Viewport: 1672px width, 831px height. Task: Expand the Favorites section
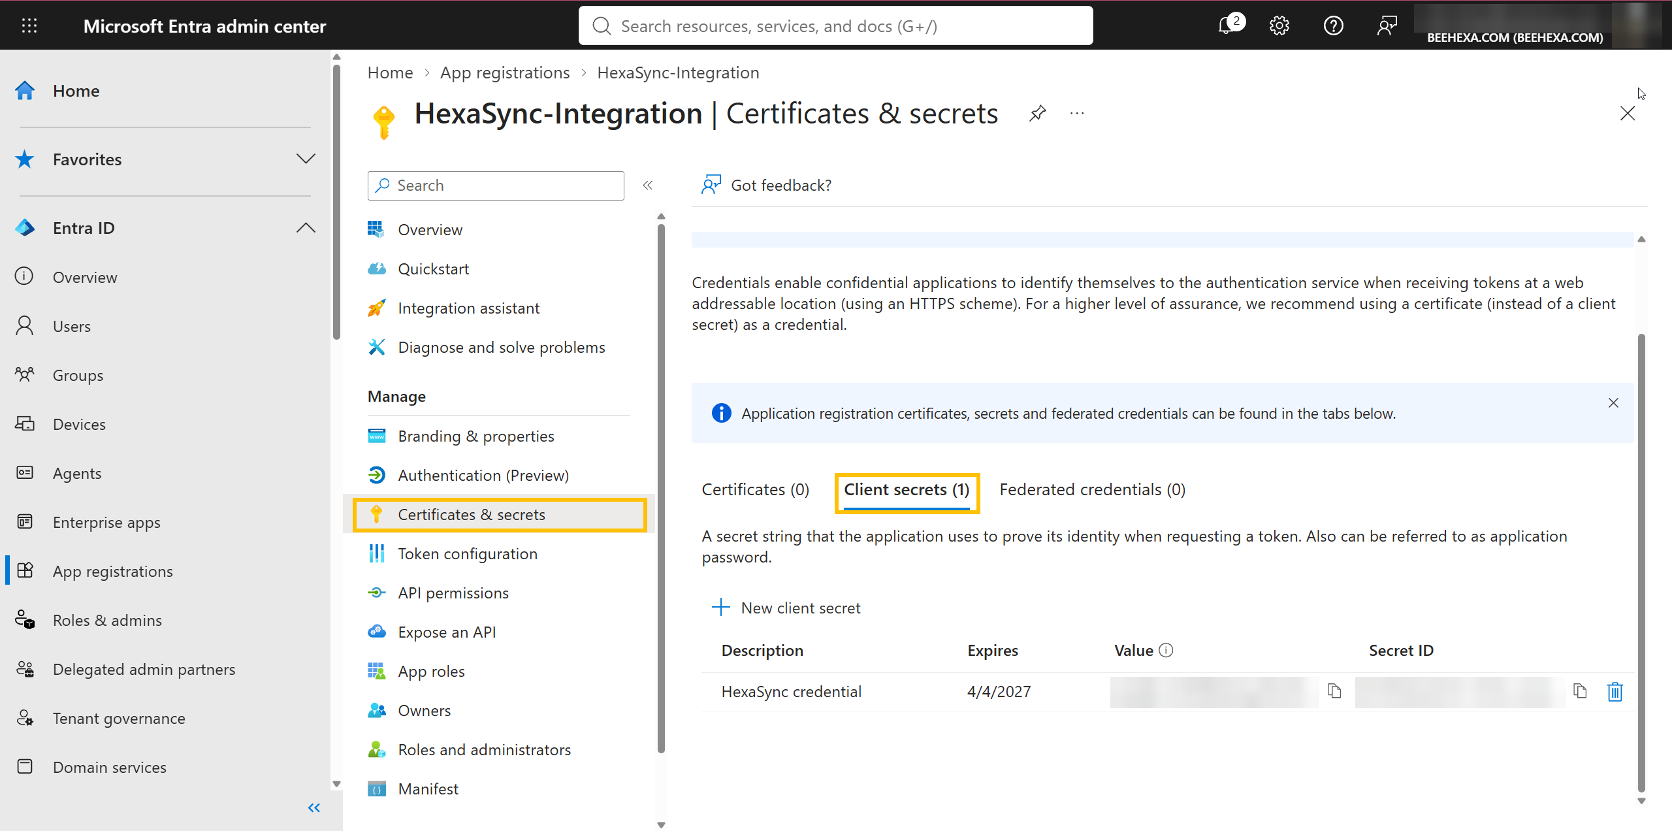305,159
